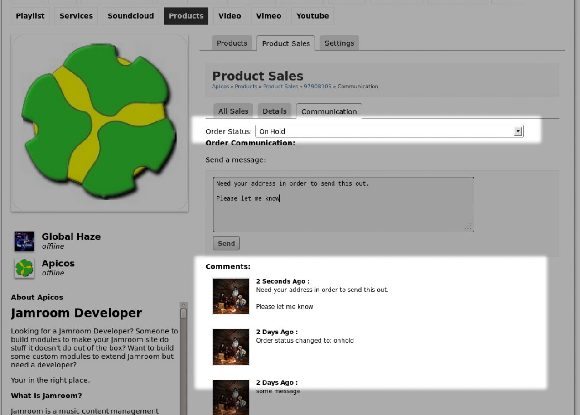This screenshot has width=580, height=415.
Task: Select the Communication tab
Action: click(329, 111)
